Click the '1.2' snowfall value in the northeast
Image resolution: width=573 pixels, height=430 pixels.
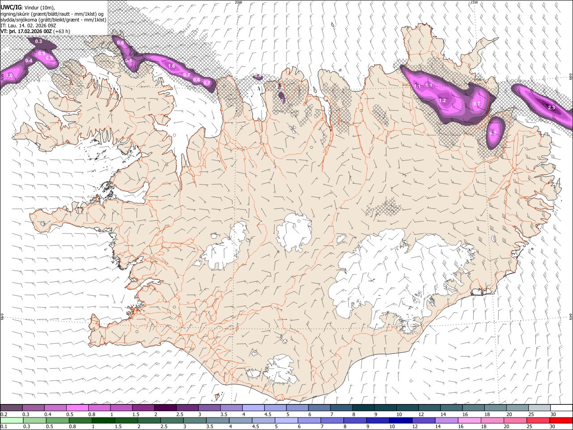pyautogui.click(x=442, y=100)
